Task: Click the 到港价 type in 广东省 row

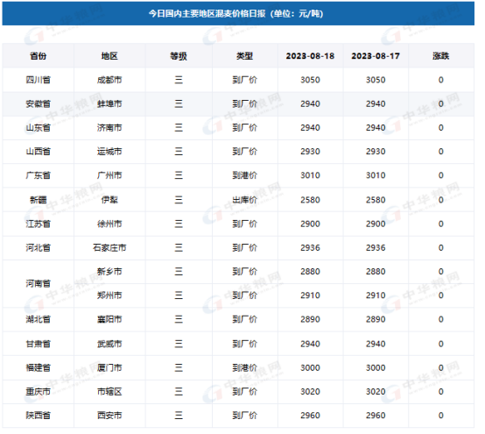Action: click(x=244, y=175)
